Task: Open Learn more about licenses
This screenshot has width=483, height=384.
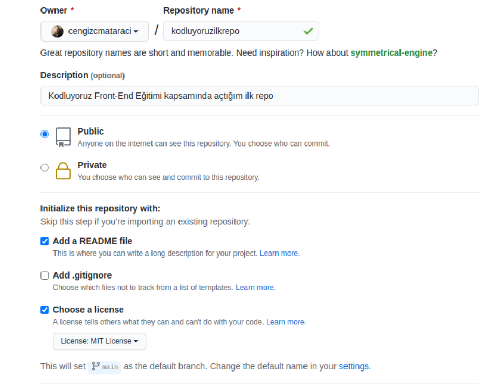Action: [286, 322]
